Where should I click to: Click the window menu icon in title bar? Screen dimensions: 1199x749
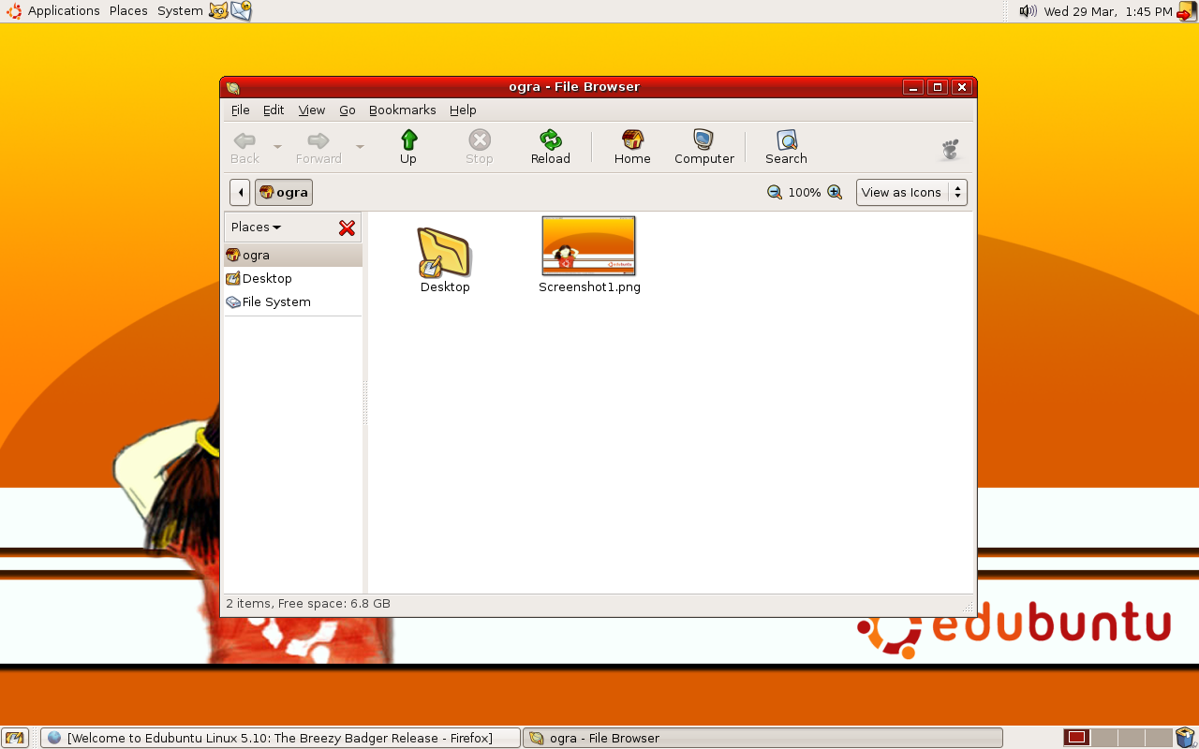point(233,88)
